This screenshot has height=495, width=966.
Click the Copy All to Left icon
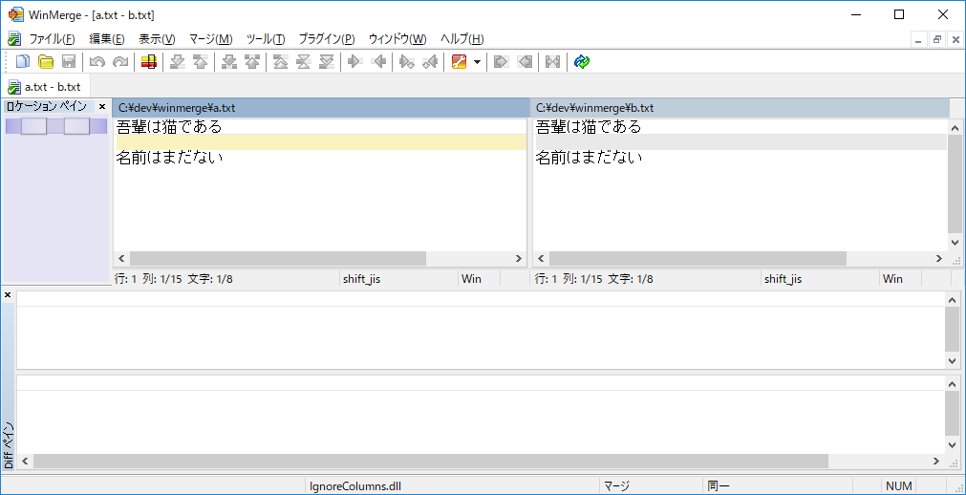(x=525, y=62)
